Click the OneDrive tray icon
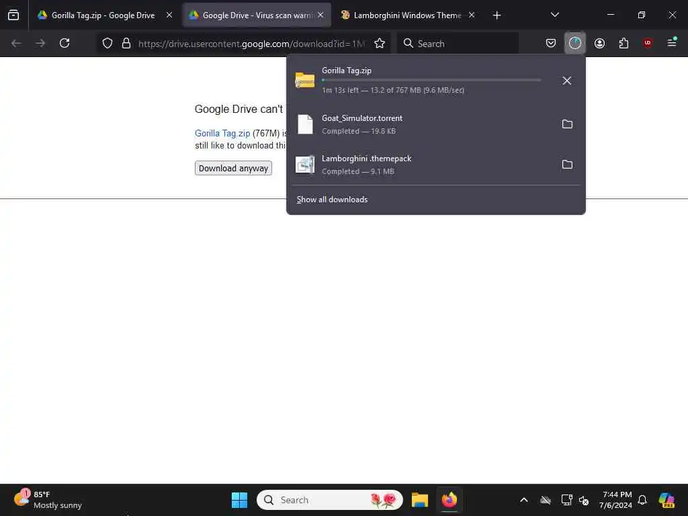Viewport: 688px width, 516px height. tap(546, 500)
